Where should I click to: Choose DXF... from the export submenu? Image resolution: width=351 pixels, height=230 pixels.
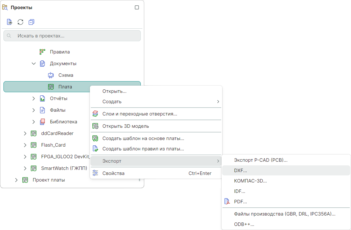[x=240, y=171]
